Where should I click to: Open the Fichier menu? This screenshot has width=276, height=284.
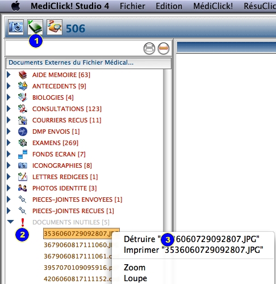point(132,6)
